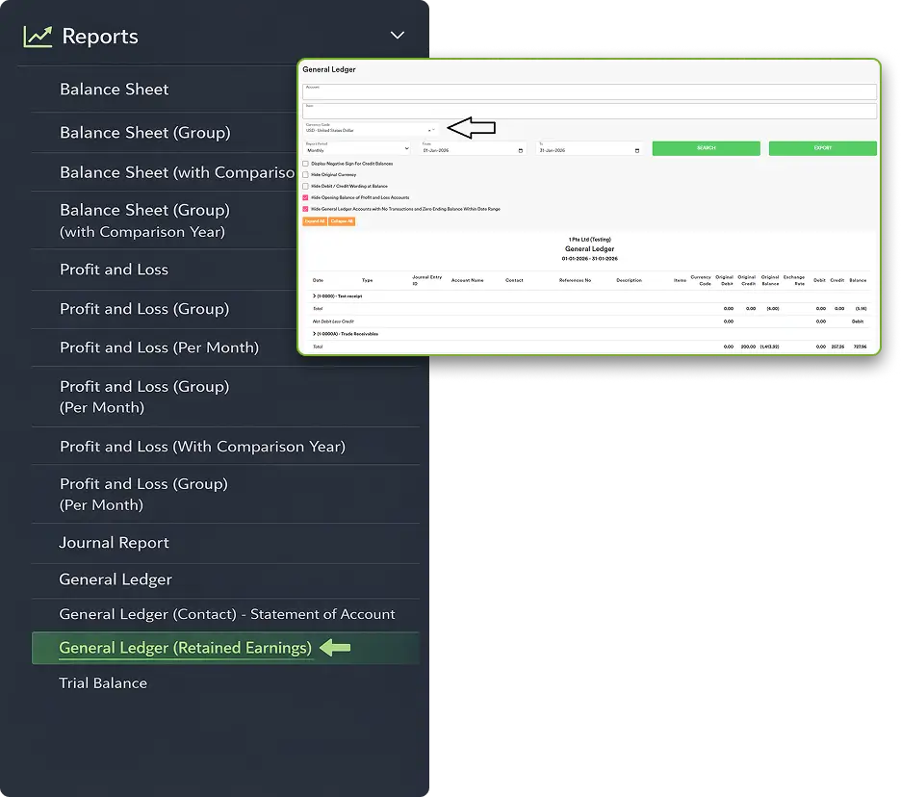Screen dimensions: 901x797
Task: Disable hiding of zero-balance General Ledger accounts
Action: pos(306,209)
